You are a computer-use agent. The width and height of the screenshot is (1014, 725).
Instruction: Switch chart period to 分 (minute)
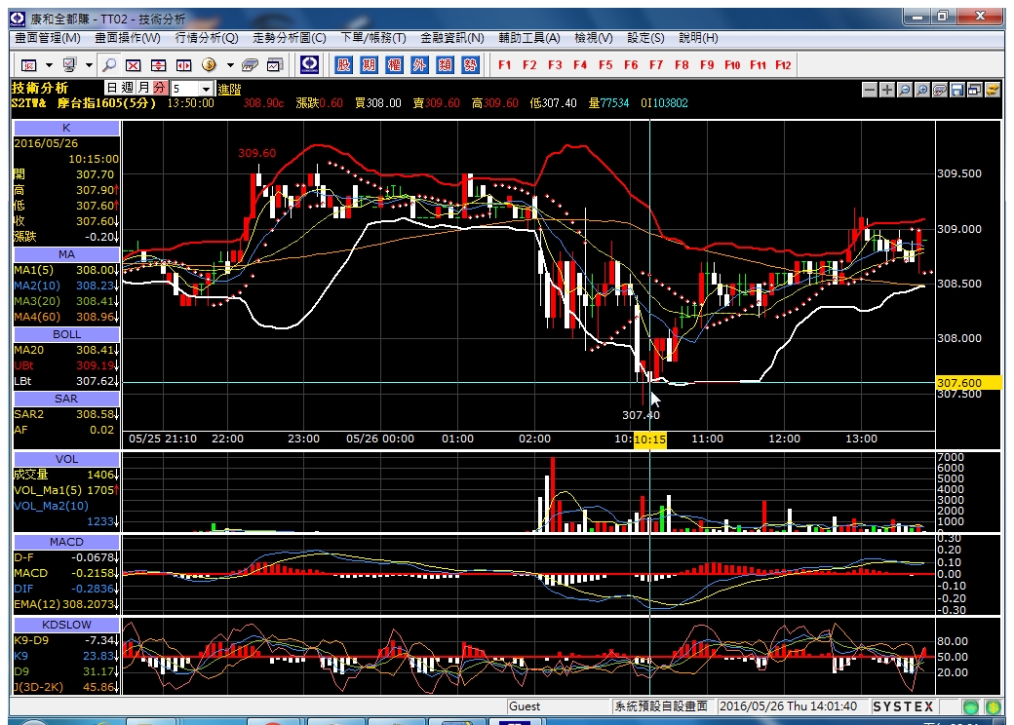(x=159, y=88)
